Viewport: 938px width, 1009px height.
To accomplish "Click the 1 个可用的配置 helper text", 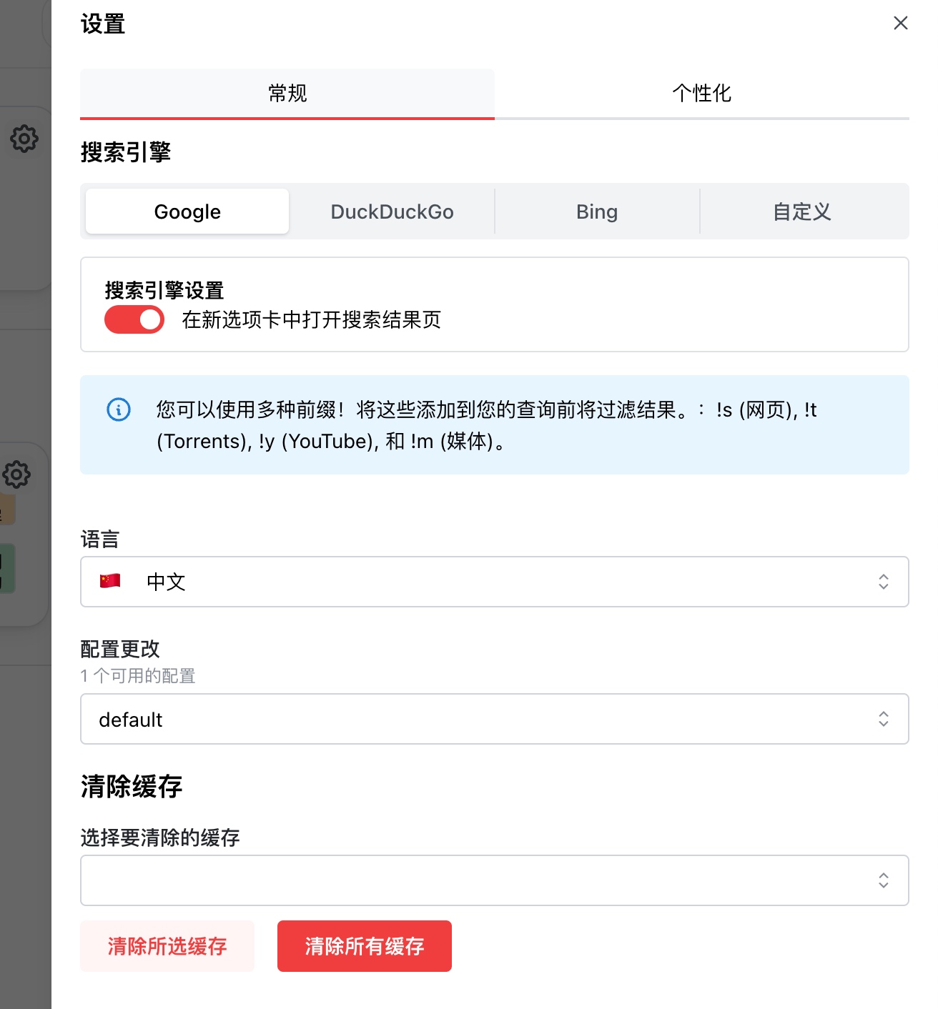I will [138, 676].
